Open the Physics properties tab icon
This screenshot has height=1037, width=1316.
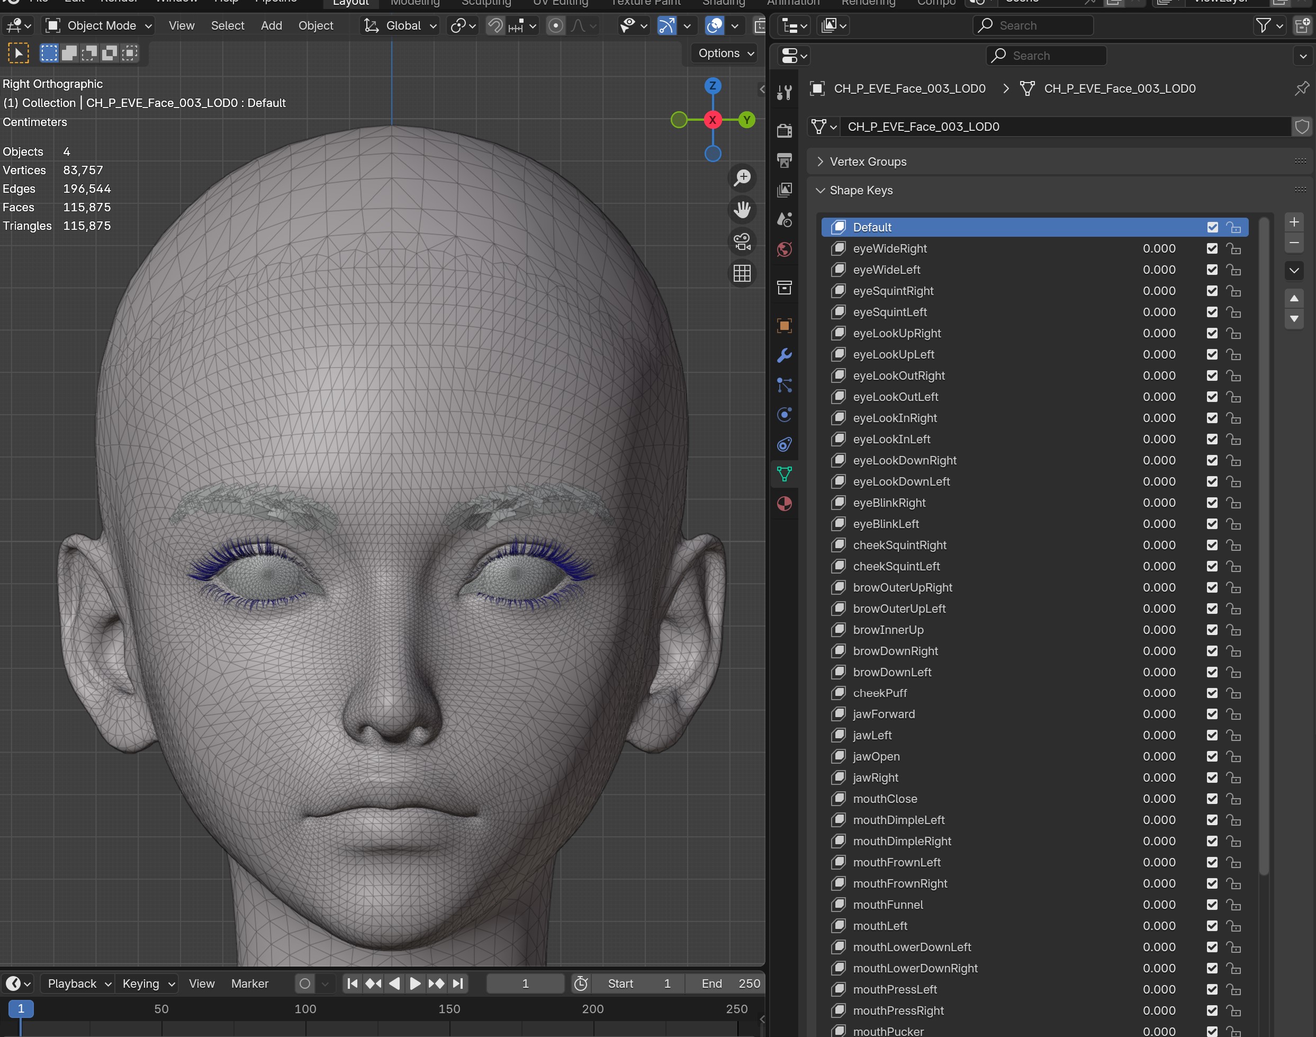pyautogui.click(x=785, y=415)
